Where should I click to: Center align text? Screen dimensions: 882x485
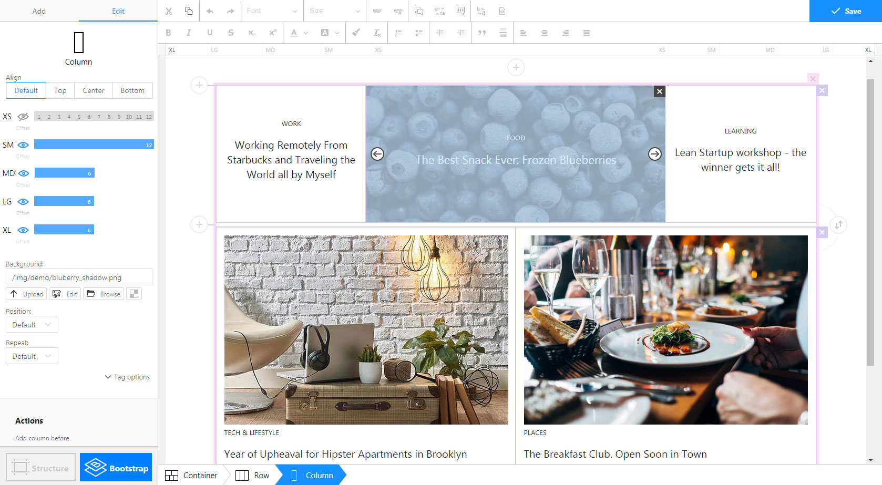pos(545,33)
